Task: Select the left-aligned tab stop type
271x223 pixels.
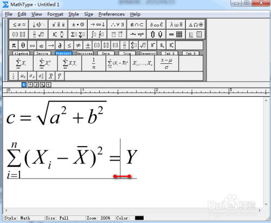Action: tap(24, 84)
